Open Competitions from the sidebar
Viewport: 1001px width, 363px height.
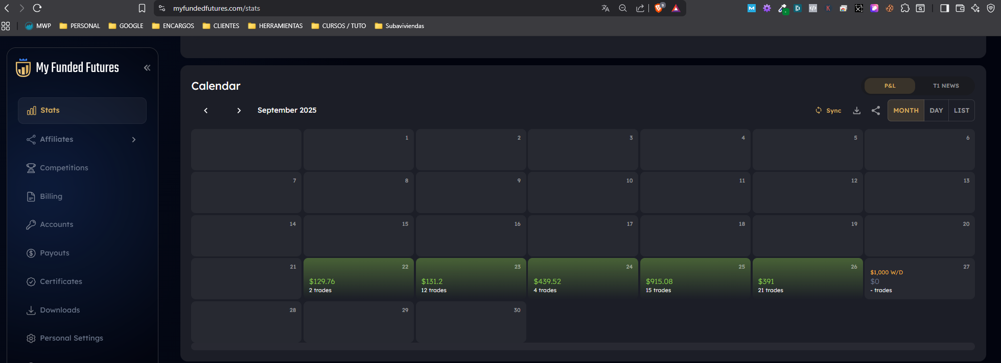(64, 168)
